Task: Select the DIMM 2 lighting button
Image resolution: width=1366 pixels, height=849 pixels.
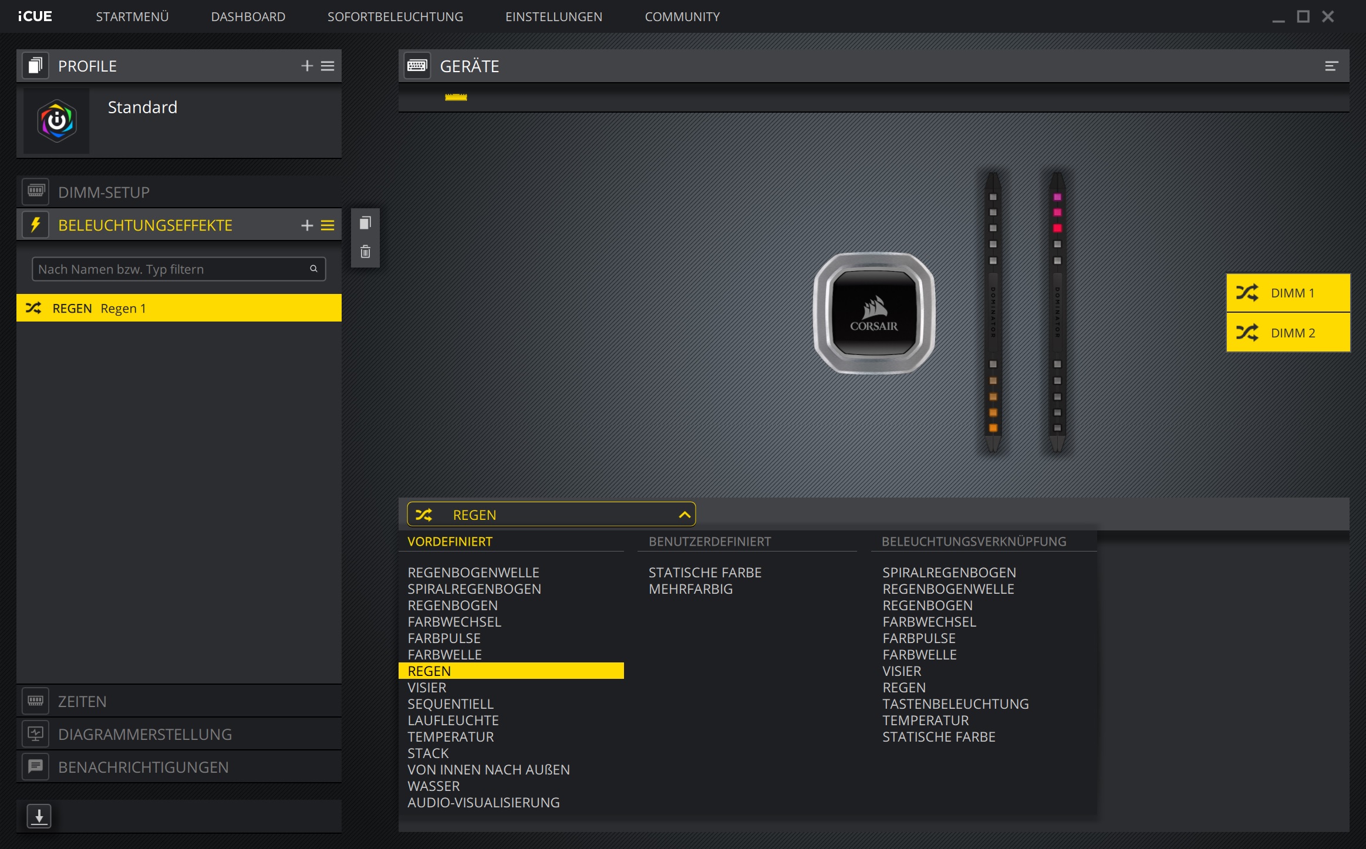Action: pos(1288,332)
